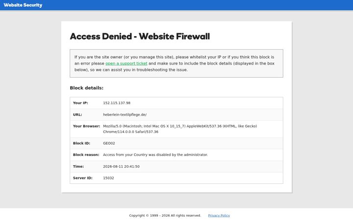Click the Website Security header logo
The width and height of the screenshot is (353, 220).
coord(23,5)
